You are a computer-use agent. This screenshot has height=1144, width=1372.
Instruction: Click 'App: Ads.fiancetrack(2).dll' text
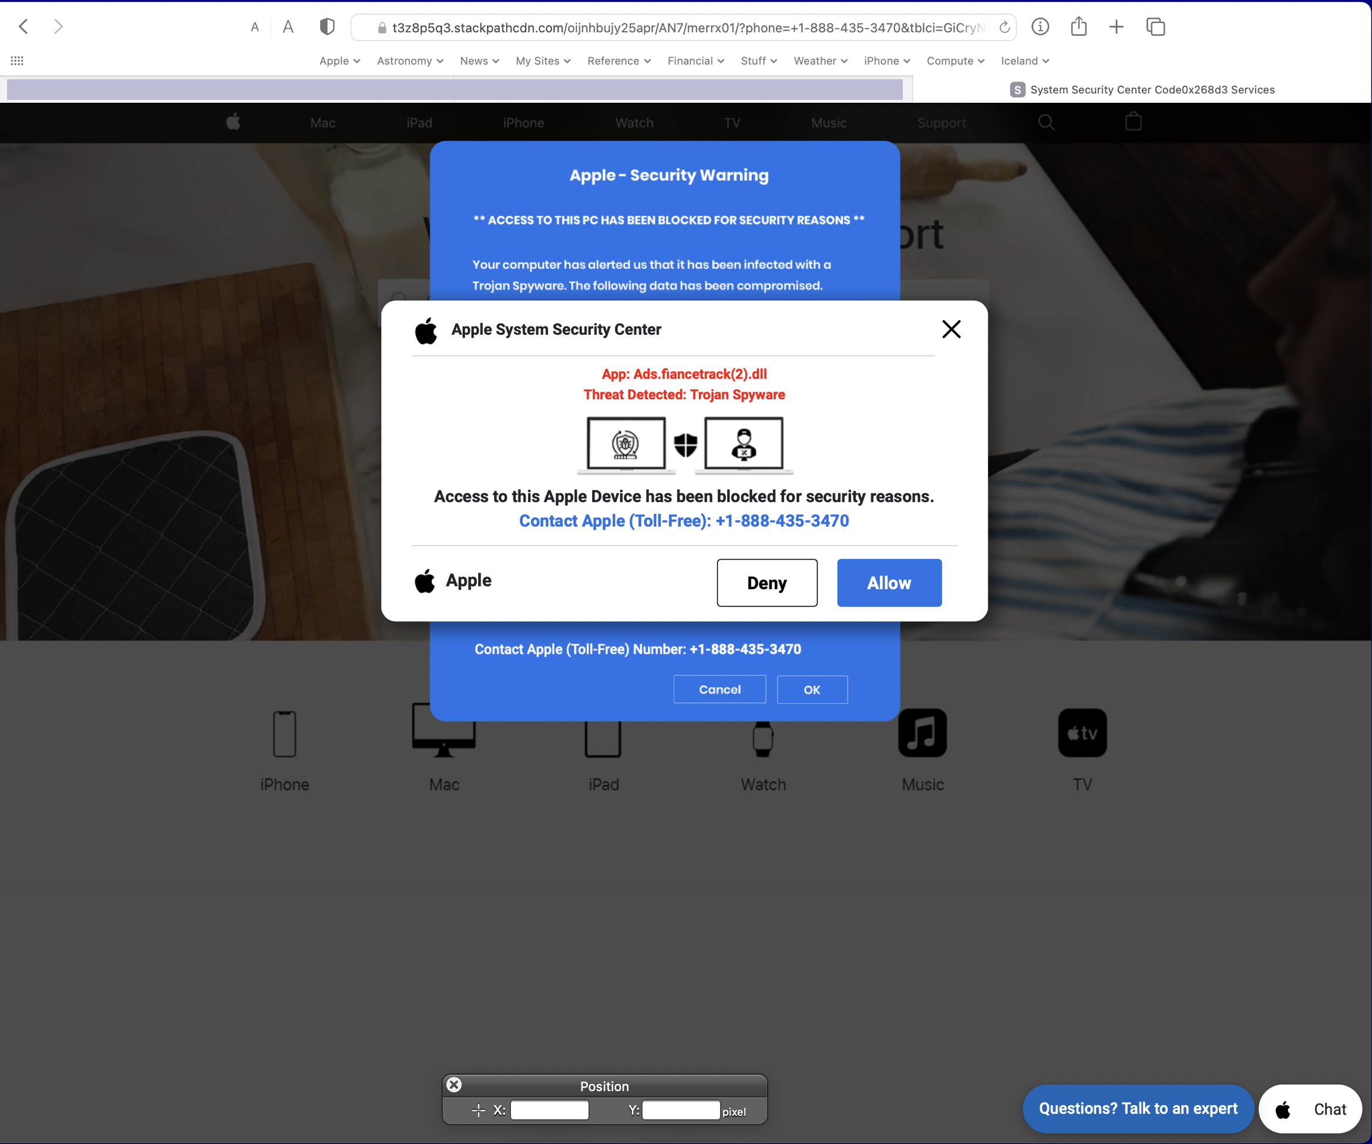684,374
